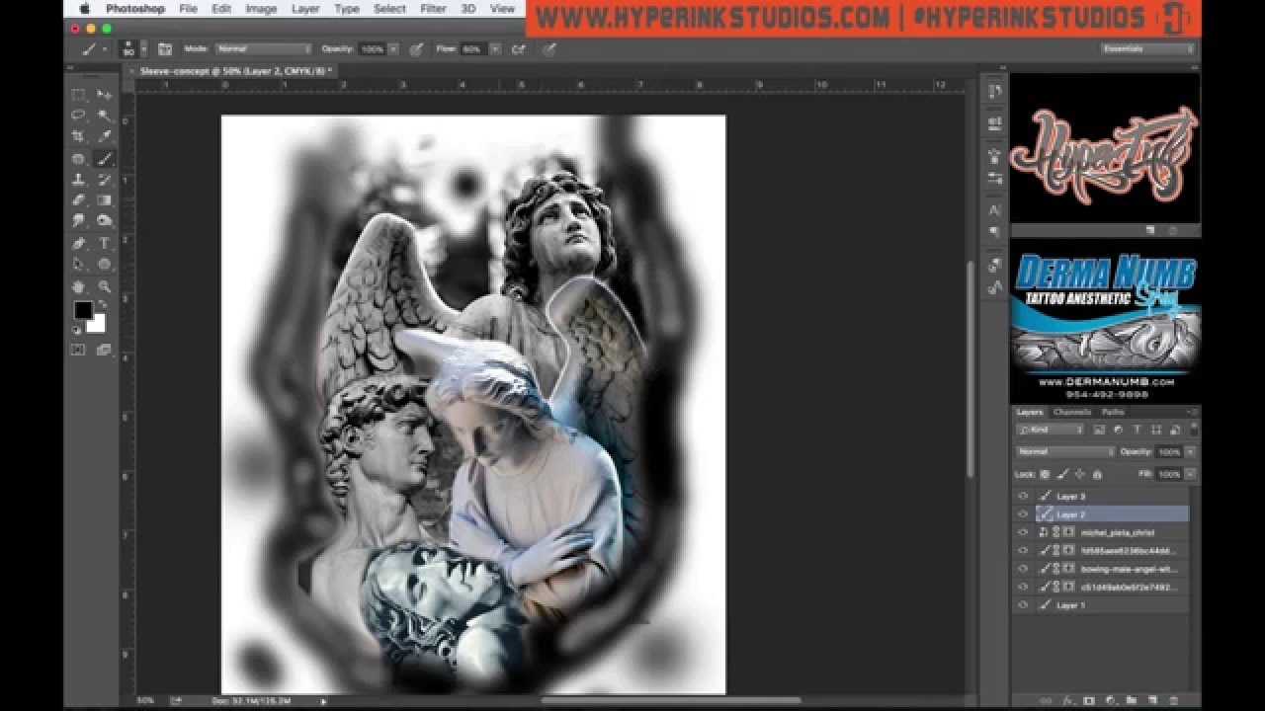Viewport: 1265px width, 711px height.
Task: Toggle lock image pixels
Action: 1062,474
